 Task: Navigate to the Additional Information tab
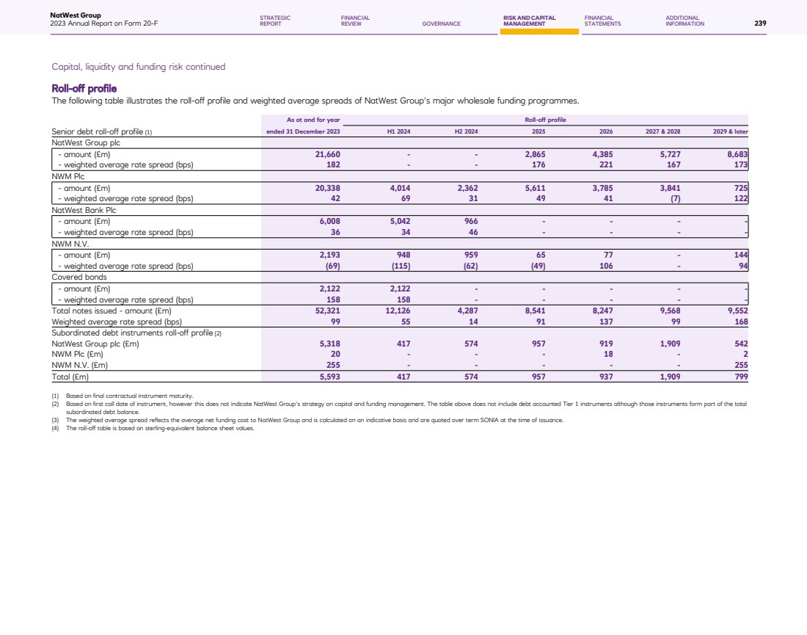point(684,21)
